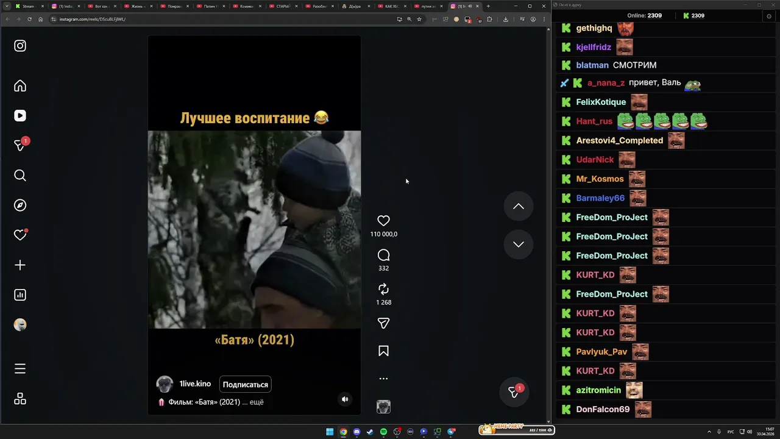
Task: Go to previous reel arrow
Action: (519, 207)
